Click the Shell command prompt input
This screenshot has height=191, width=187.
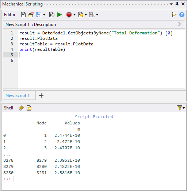point(94,179)
